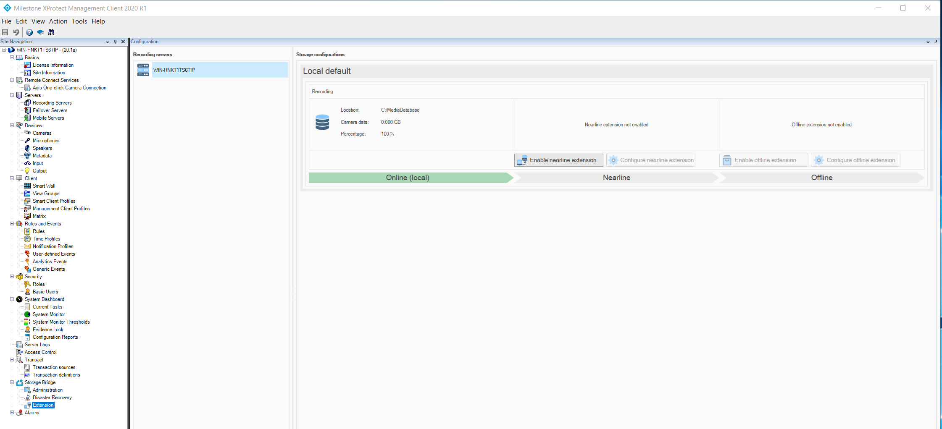The width and height of the screenshot is (942, 429).
Task: Click the Smart Wall icon
Action: click(27, 186)
